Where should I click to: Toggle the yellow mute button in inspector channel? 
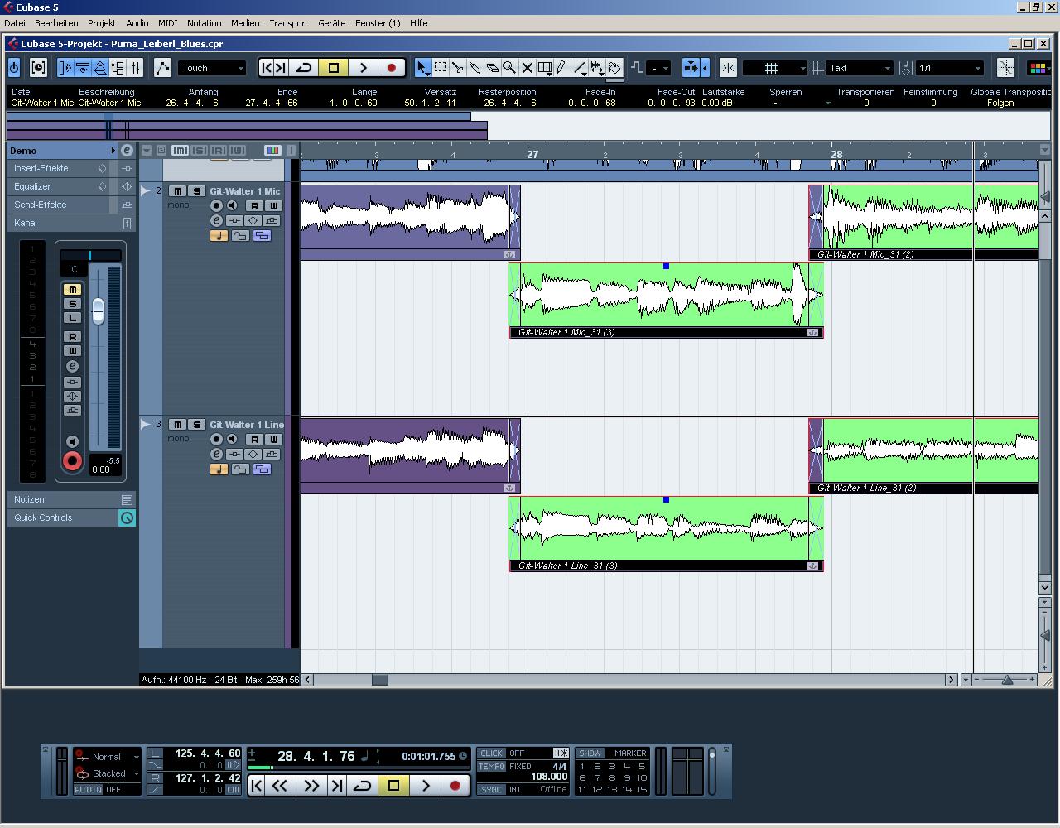click(72, 290)
